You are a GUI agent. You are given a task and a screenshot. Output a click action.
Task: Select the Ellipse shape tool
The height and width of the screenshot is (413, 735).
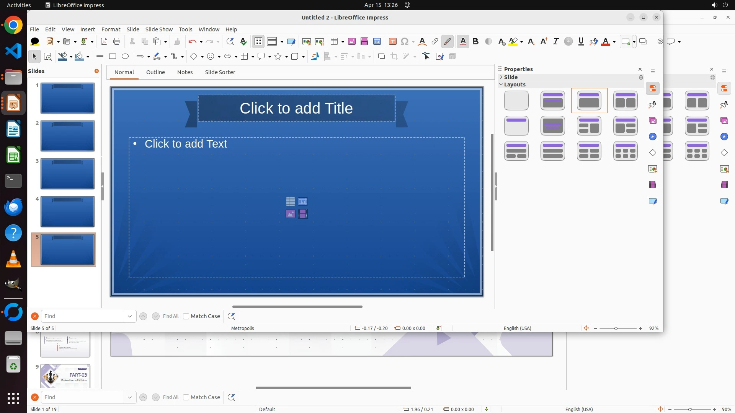tap(125, 57)
